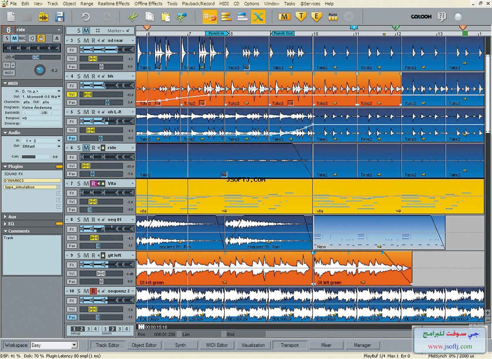The height and width of the screenshot is (359, 492).
Task: Open the MIDI Editor panel button
Action: [x=217, y=345]
